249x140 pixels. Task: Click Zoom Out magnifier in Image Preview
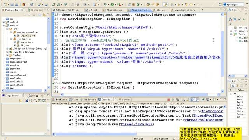click(x=31, y=100)
